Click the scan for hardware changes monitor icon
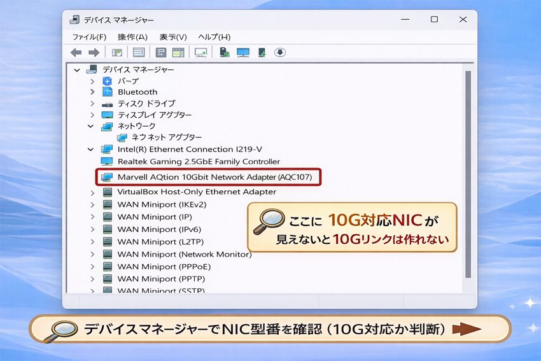Screen dimensions: 541x361 pos(200,52)
